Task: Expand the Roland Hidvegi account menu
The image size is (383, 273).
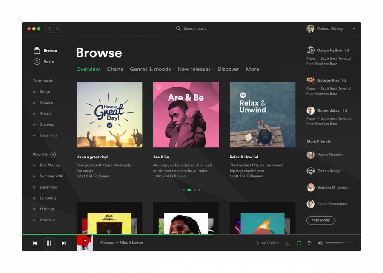Action: click(354, 29)
